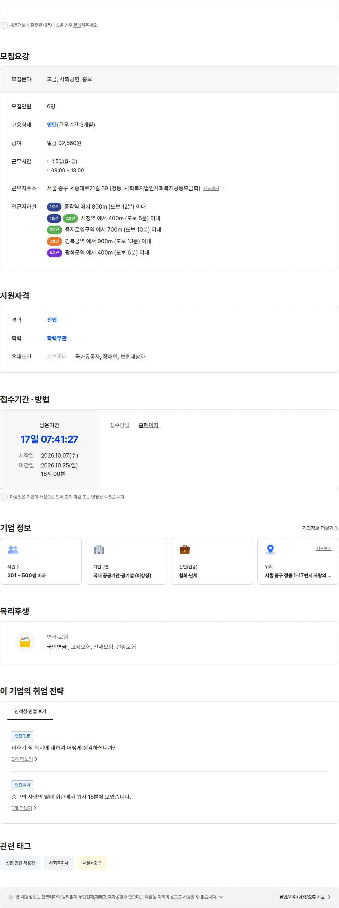Click 2호선 badge beside 을지로입구역
Screen dimensions: 339x908
pos(54,230)
